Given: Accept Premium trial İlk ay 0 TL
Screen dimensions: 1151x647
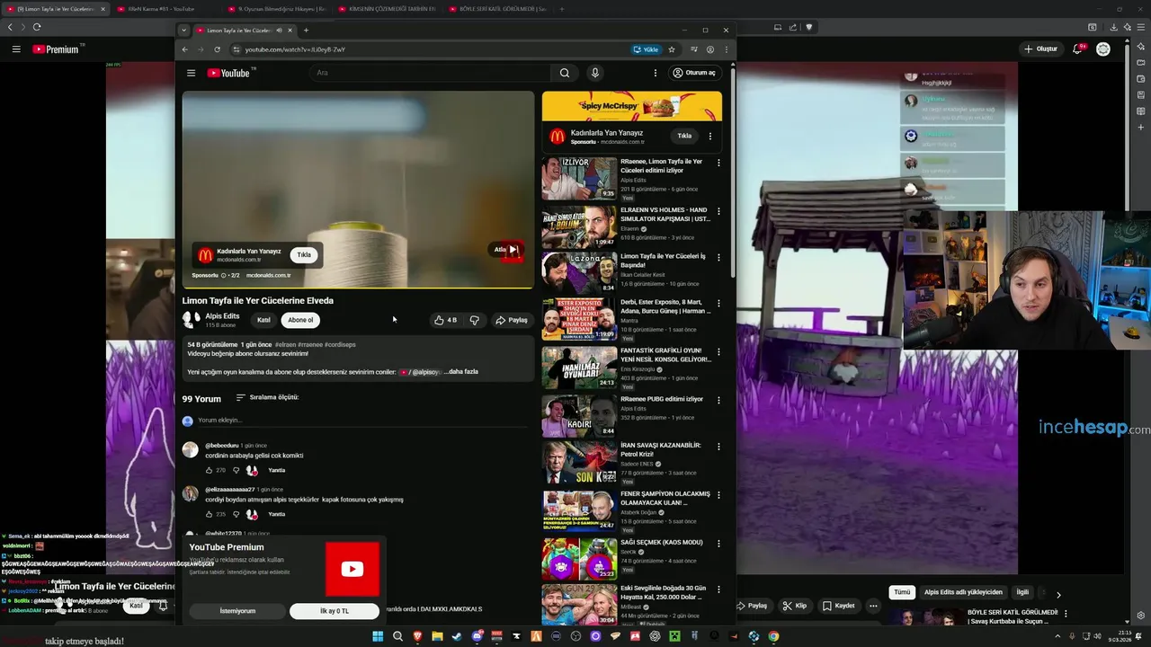Looking at the screenshot, I should click(x=335, y=611).
